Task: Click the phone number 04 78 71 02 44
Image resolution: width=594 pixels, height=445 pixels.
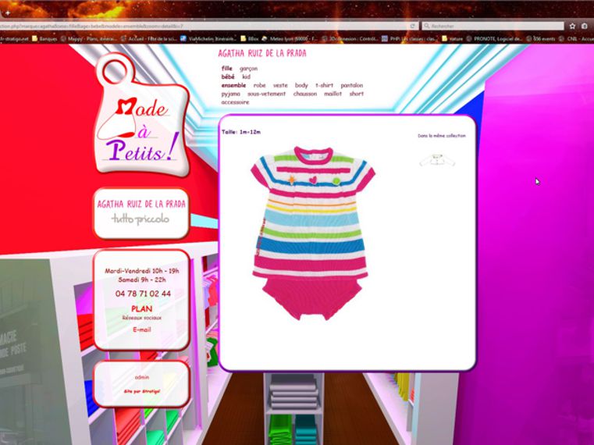Action: (143, 294)
